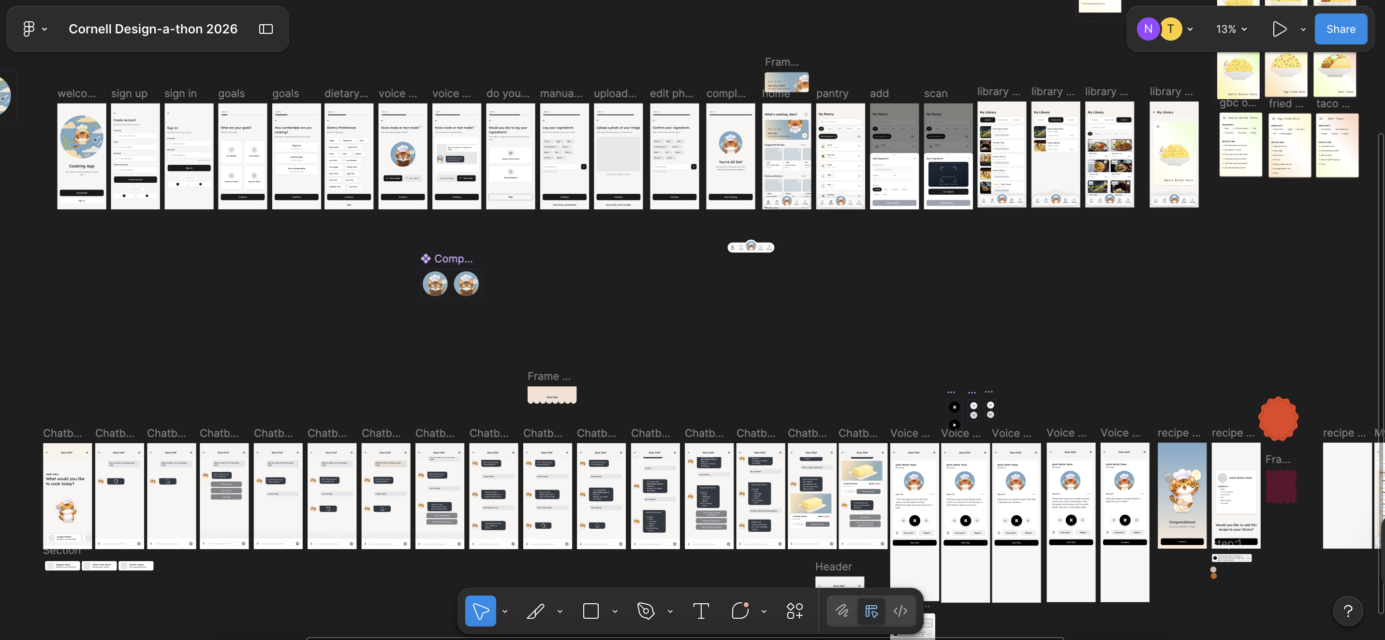Open the Actions and components tool
The image size is (1385, 640).
[x=795, y=611]
